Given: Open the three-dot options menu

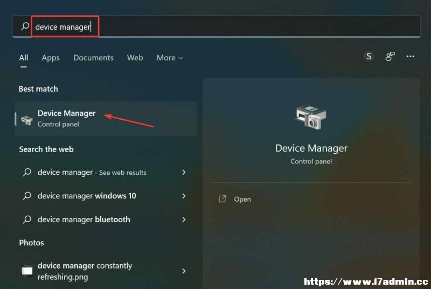Looking at the screenshot, I should point(410,57).
